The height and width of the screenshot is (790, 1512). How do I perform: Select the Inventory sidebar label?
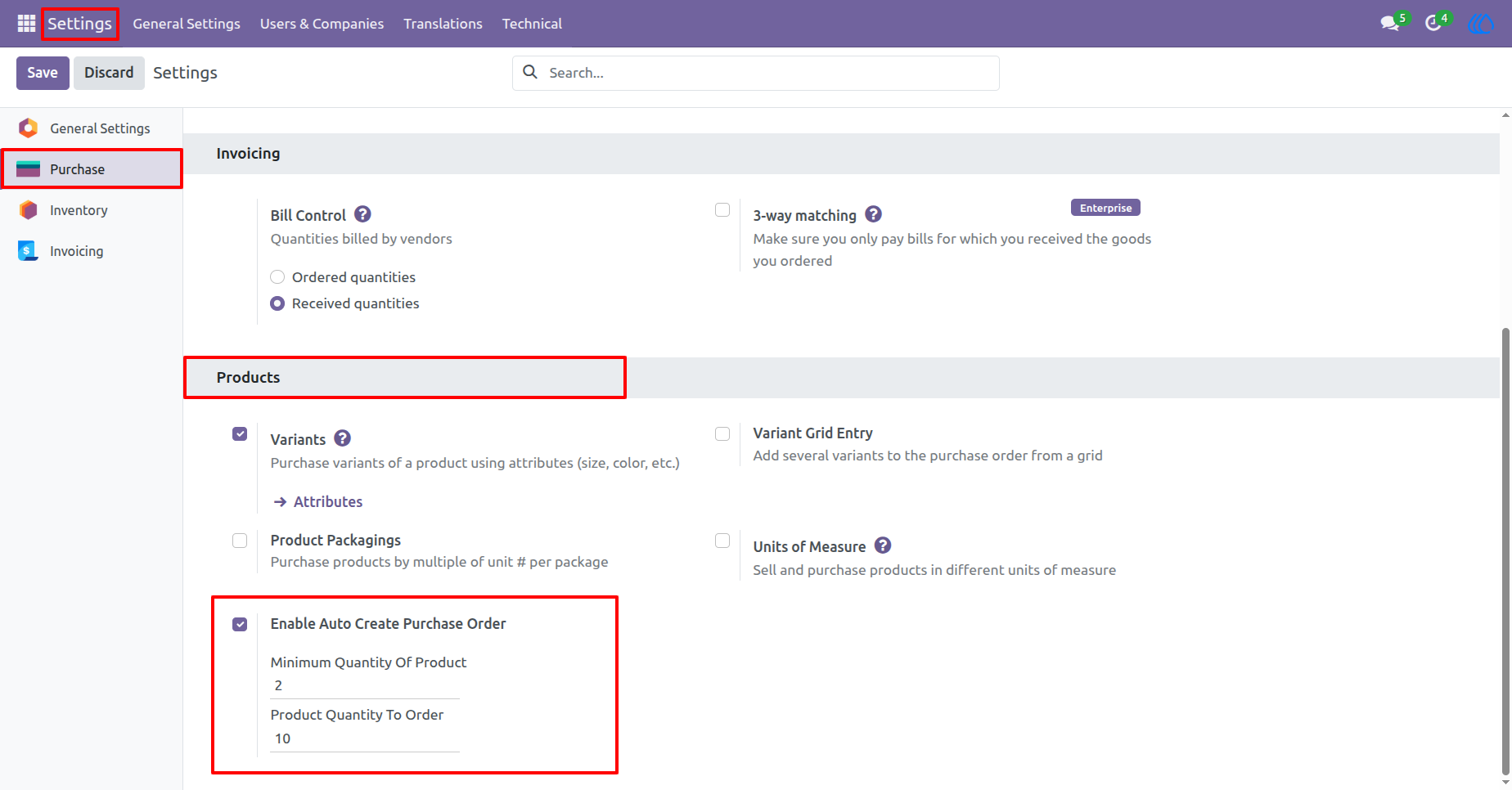(x=79, y=210)
